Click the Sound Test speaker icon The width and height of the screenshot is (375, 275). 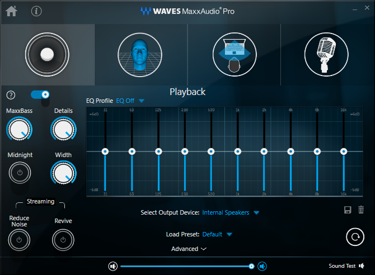click(362, 266)
